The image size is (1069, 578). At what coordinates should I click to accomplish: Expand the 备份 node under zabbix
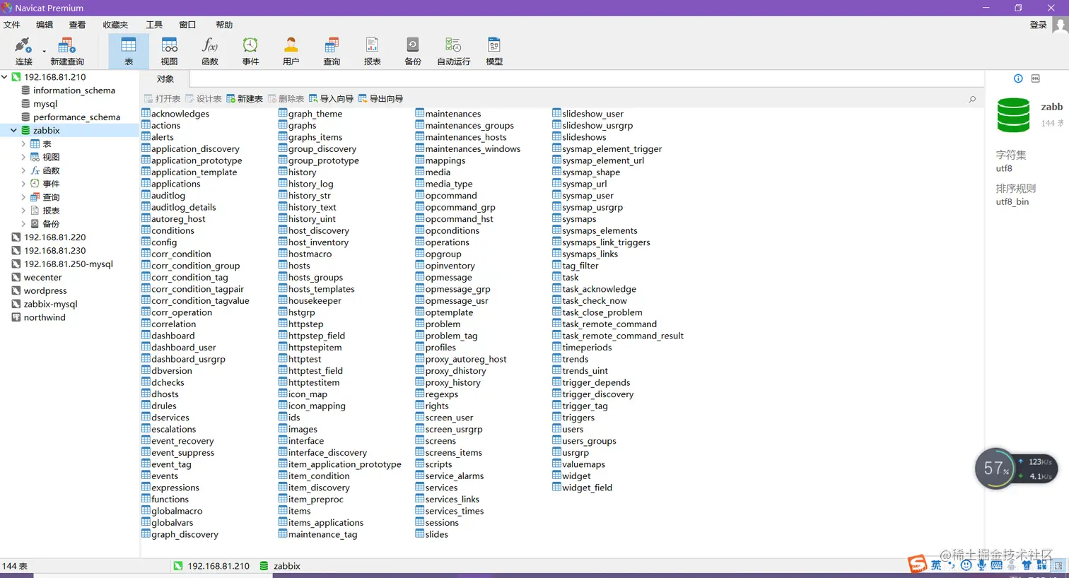pyautogui.click(x=23, y=224)
